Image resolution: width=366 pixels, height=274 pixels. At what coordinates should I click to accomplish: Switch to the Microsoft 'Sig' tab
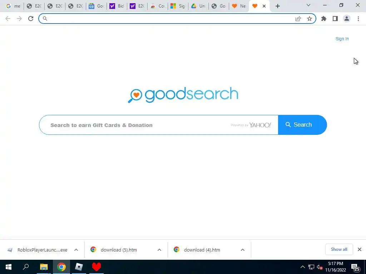click(x=178, y=6)
